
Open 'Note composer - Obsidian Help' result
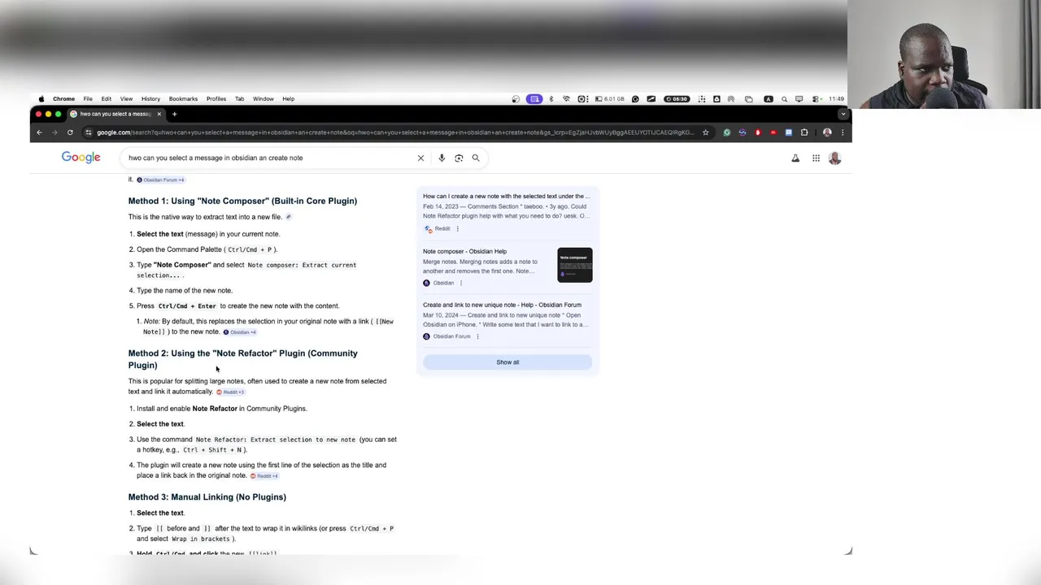tap(464, 251)
